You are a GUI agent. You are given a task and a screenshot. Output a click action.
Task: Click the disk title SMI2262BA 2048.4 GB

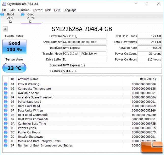[x=82, y=29]
